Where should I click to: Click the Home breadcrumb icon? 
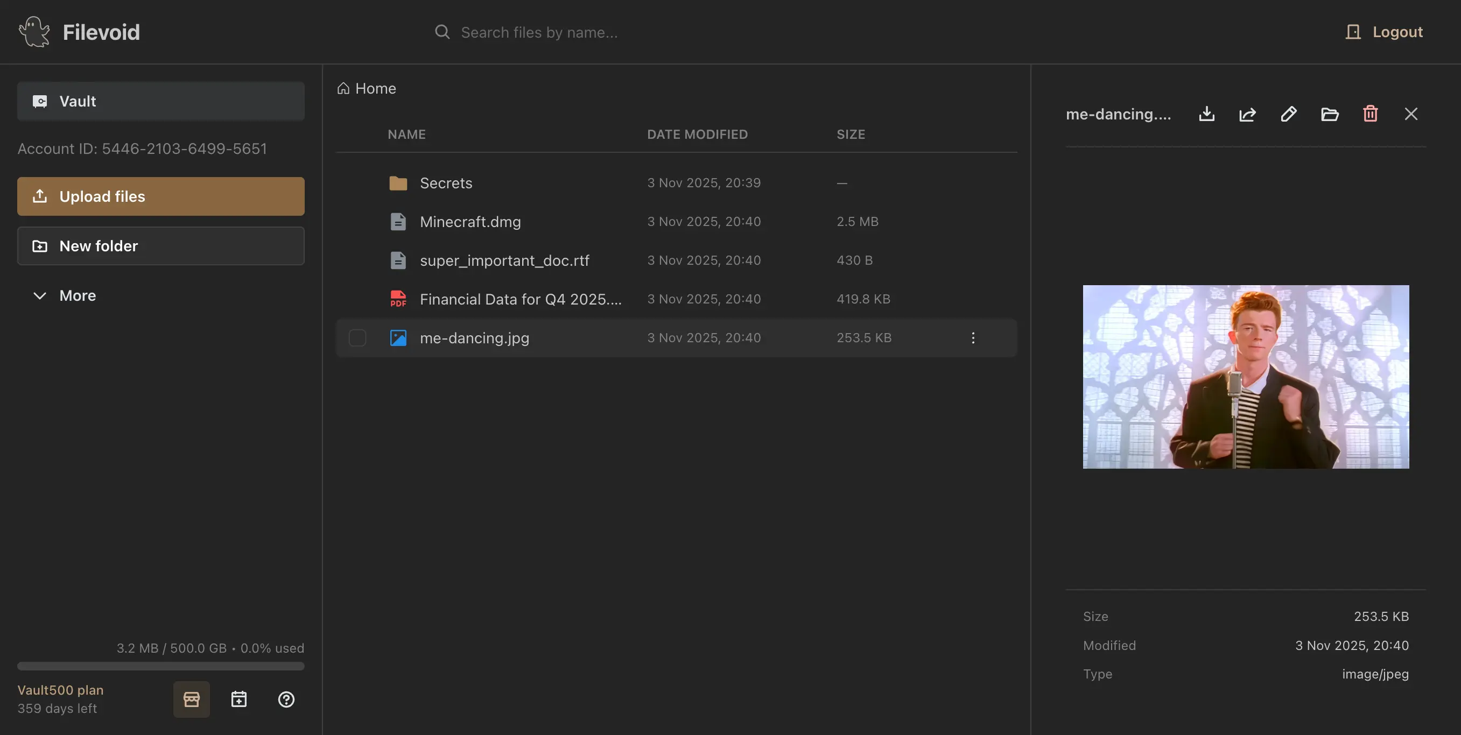point(343,88)
